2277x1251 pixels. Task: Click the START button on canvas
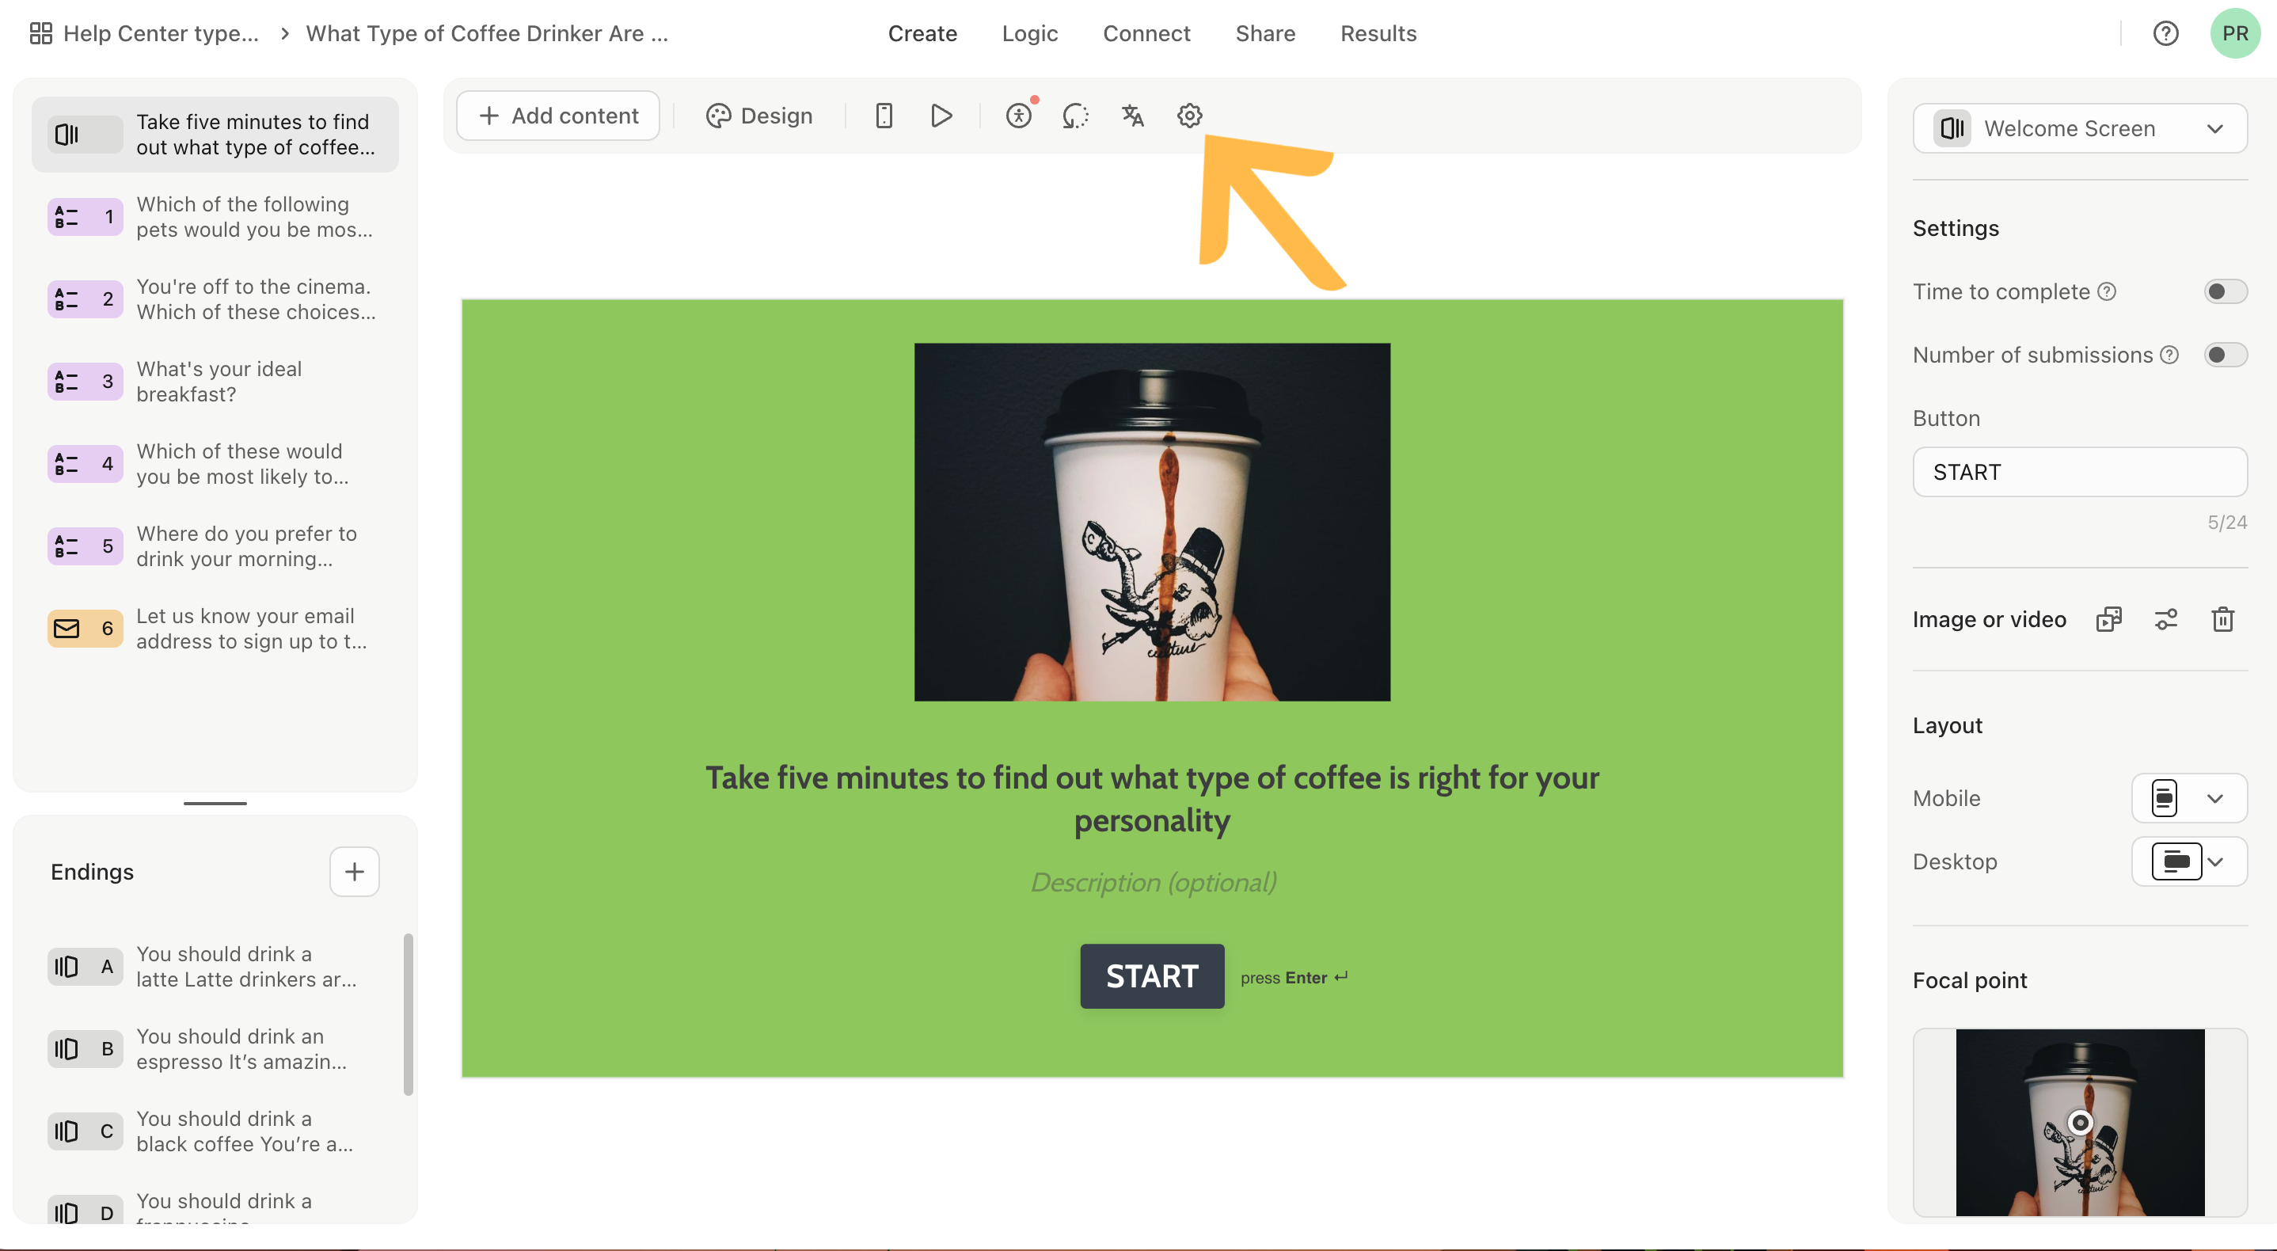pyautogui.click(x=1152, y=977)
